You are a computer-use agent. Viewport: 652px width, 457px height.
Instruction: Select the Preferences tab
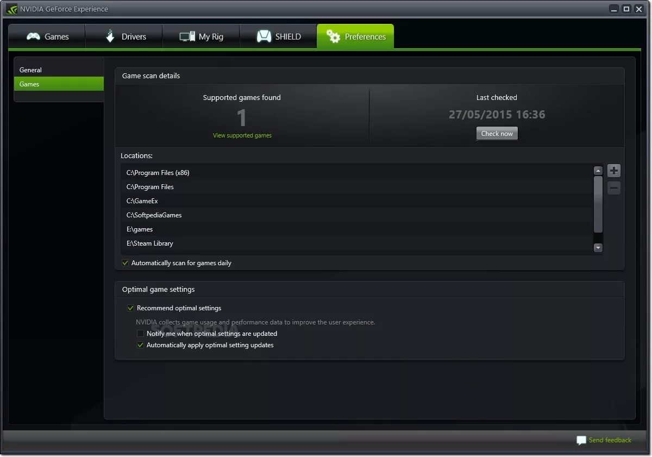tap(355, 36)
